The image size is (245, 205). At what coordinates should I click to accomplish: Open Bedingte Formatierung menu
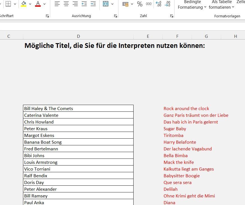point(192,5)
